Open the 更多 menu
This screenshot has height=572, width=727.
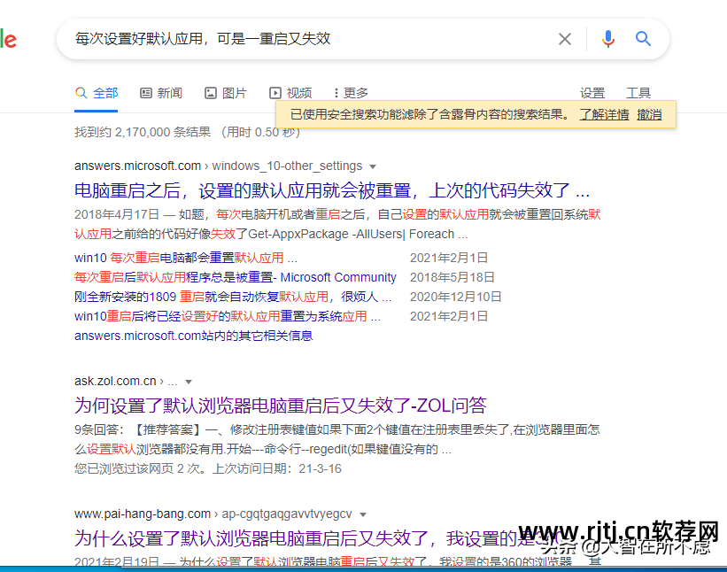pos(351,93)
